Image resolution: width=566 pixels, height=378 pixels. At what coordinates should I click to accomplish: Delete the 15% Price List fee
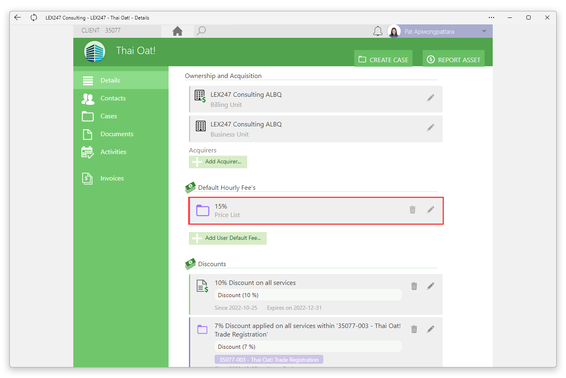[x=412, y=210]
